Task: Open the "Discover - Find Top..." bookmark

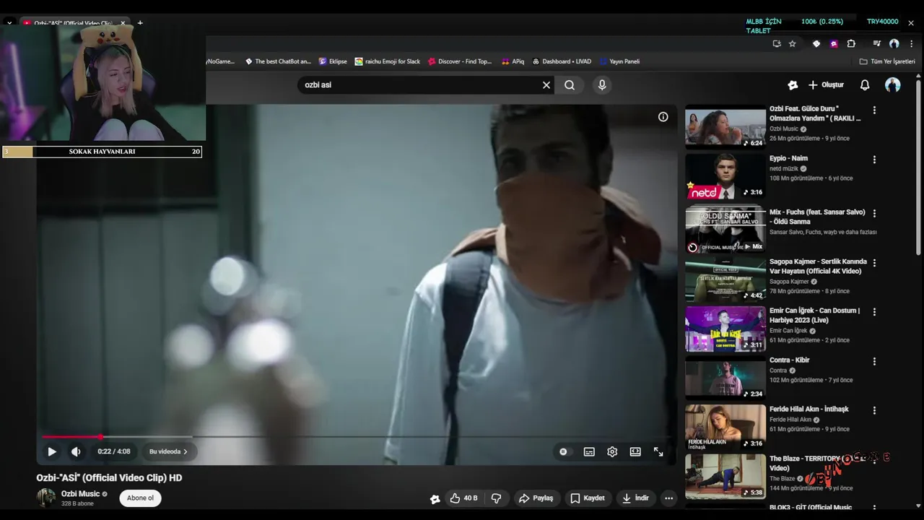Action: [x=460, y=61]
